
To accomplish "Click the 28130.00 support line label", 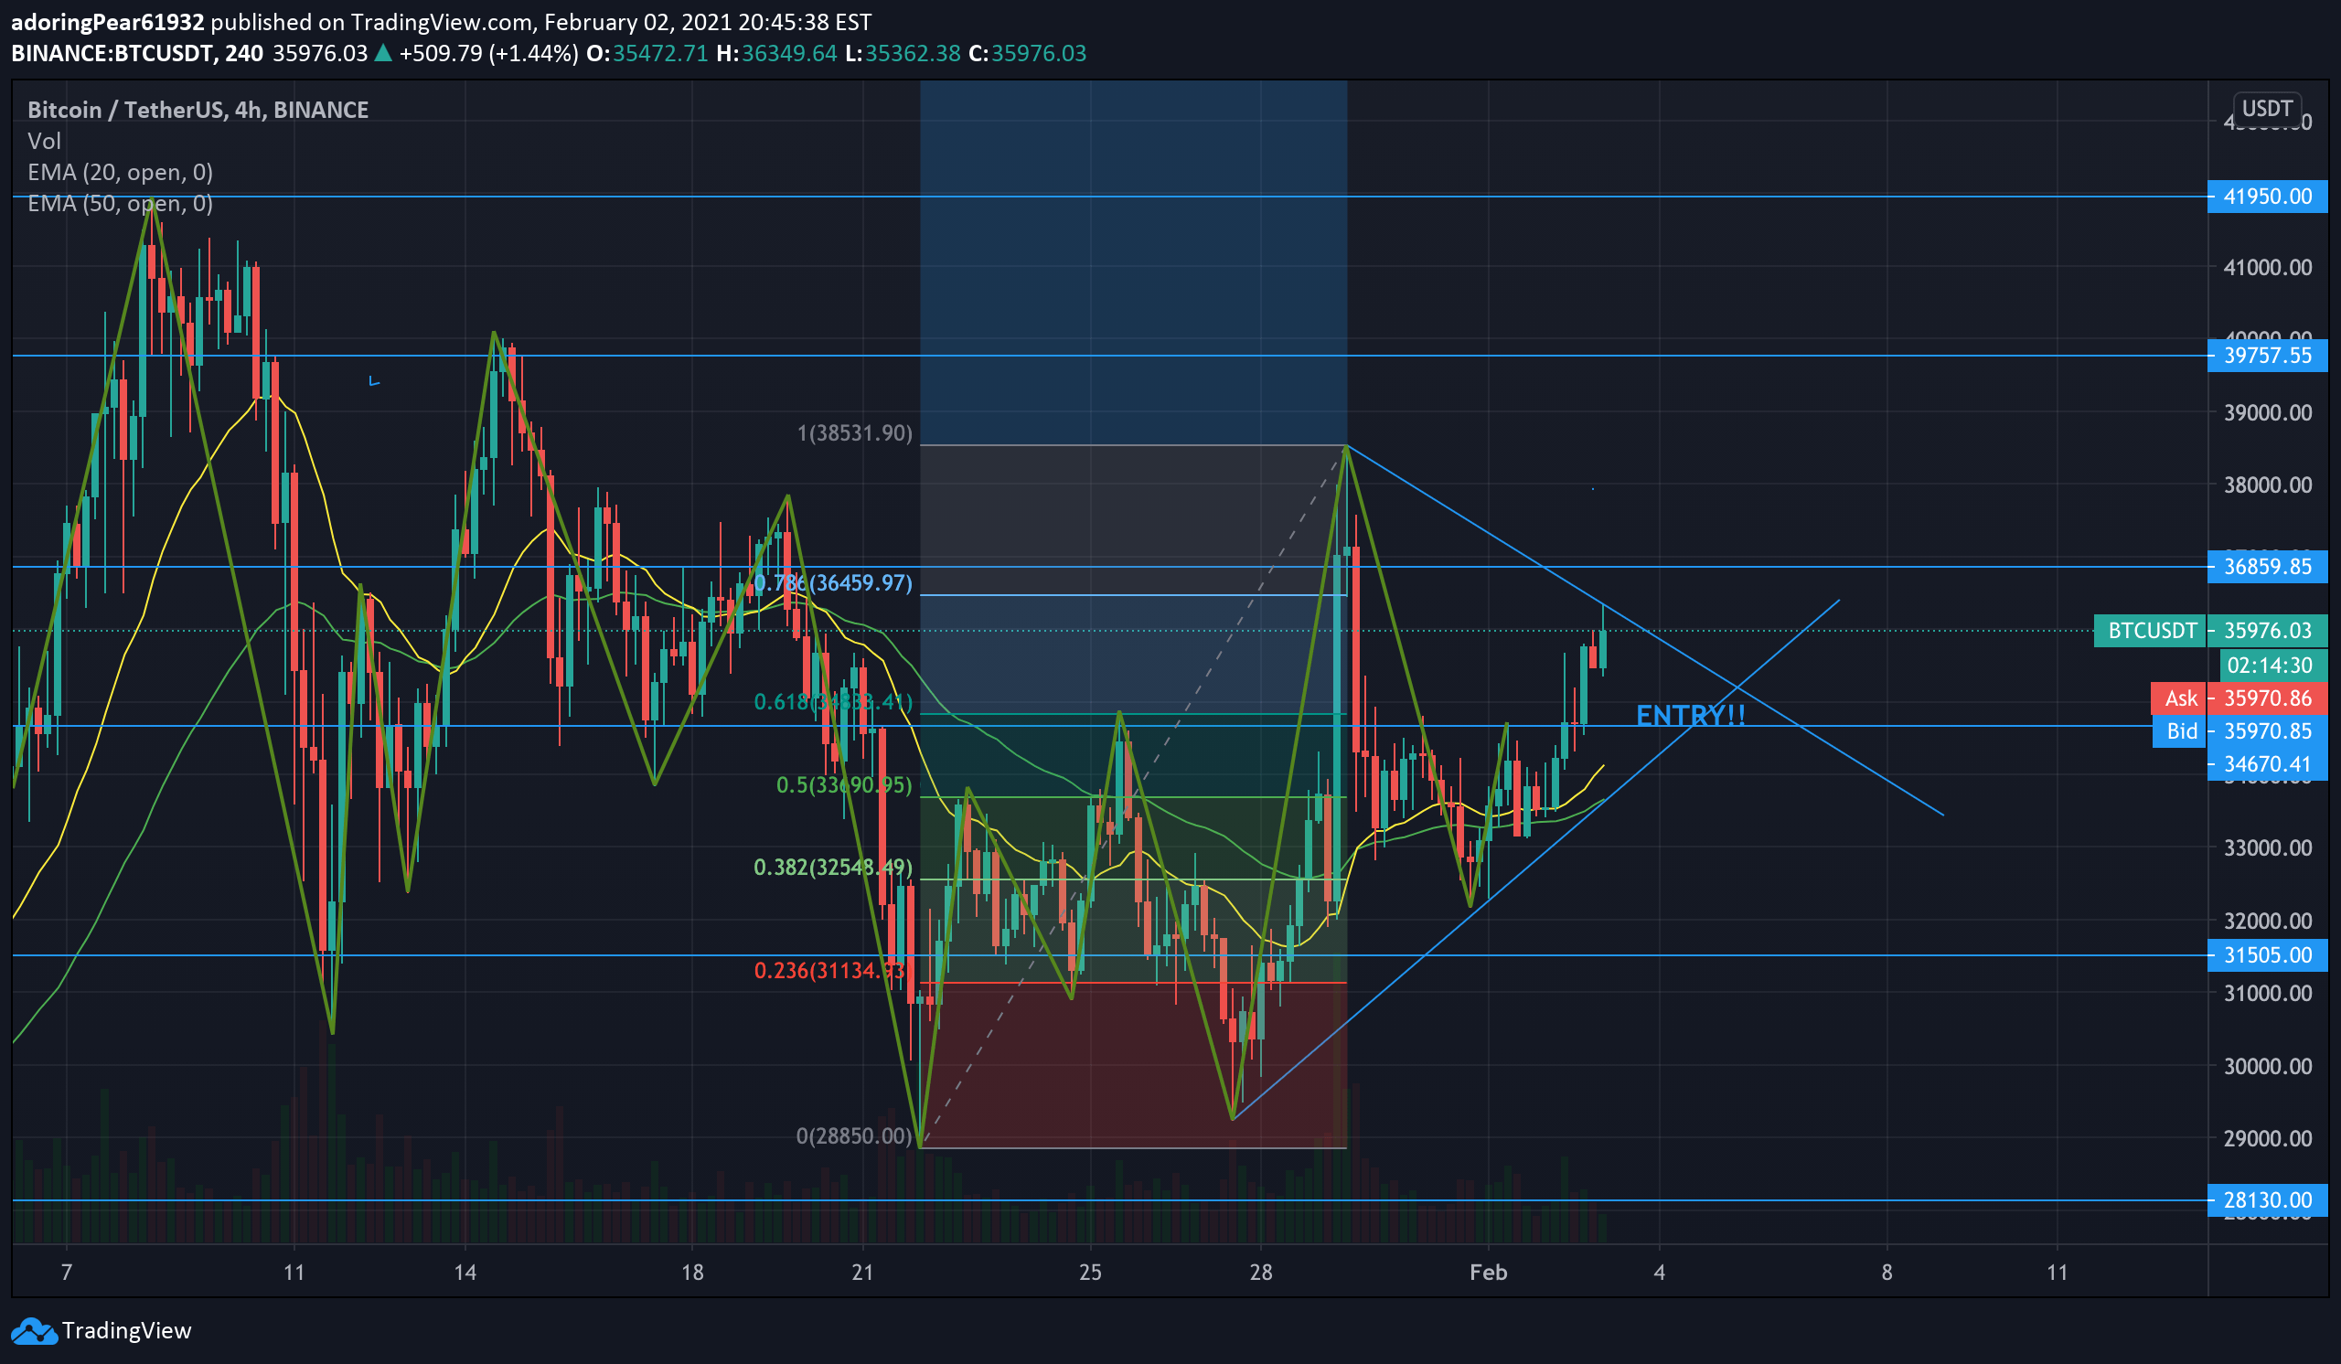I will tap(2267, 1199).
